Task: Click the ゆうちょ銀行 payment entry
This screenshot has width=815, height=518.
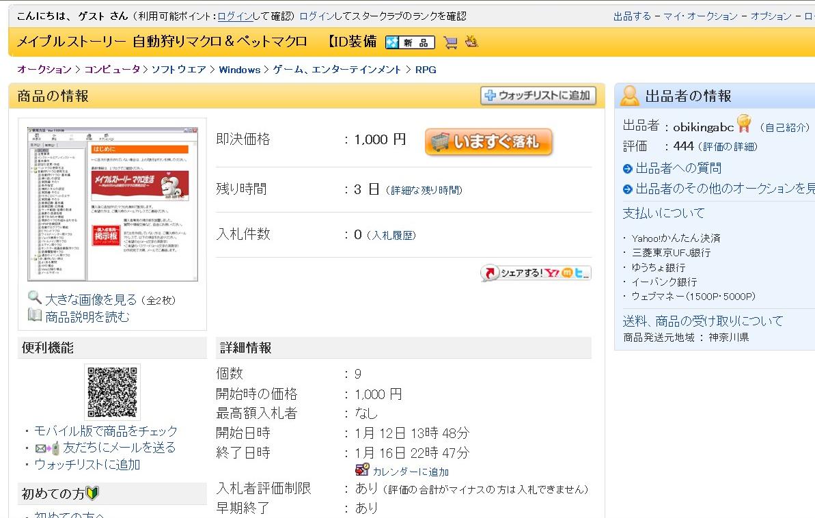Action: [659, 267]
